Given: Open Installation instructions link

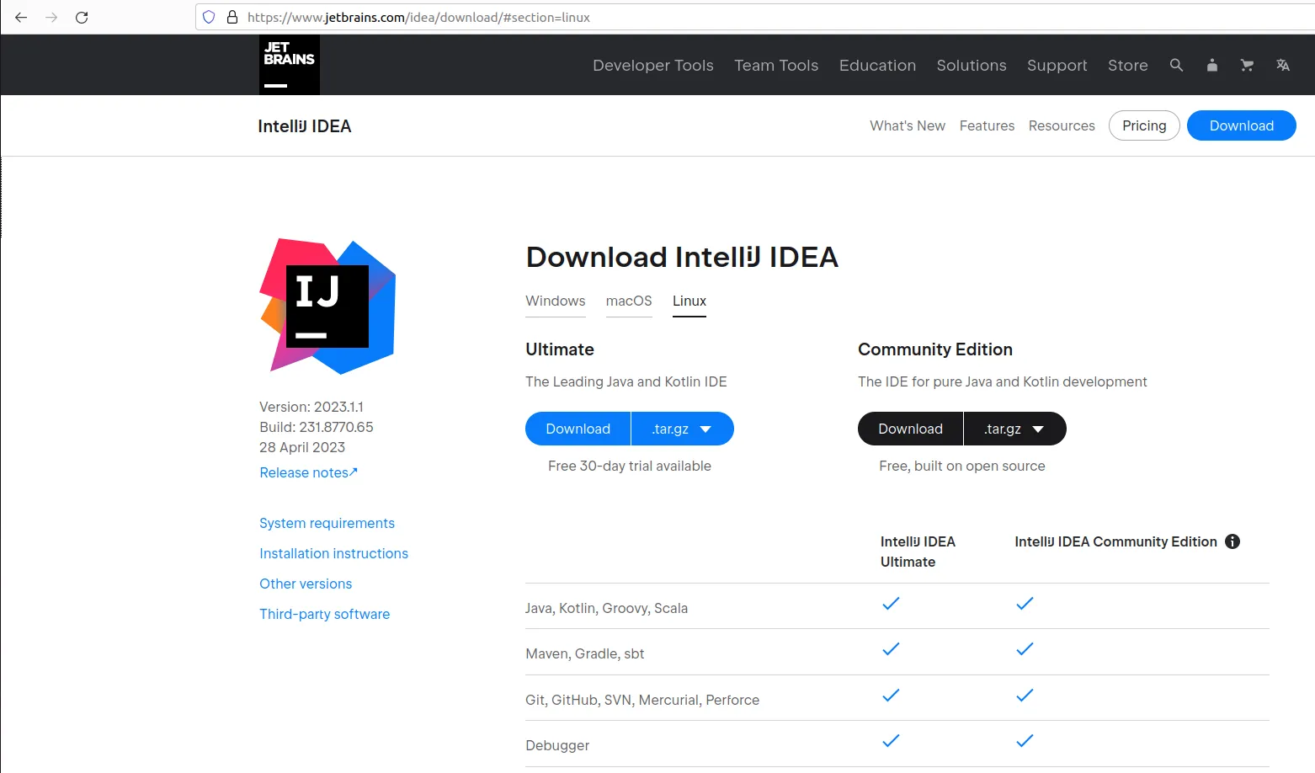Looking at the screenshot, I should (333, 553).
